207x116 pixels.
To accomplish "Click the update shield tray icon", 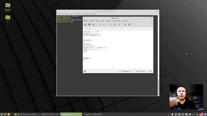I will pos(179,114).
